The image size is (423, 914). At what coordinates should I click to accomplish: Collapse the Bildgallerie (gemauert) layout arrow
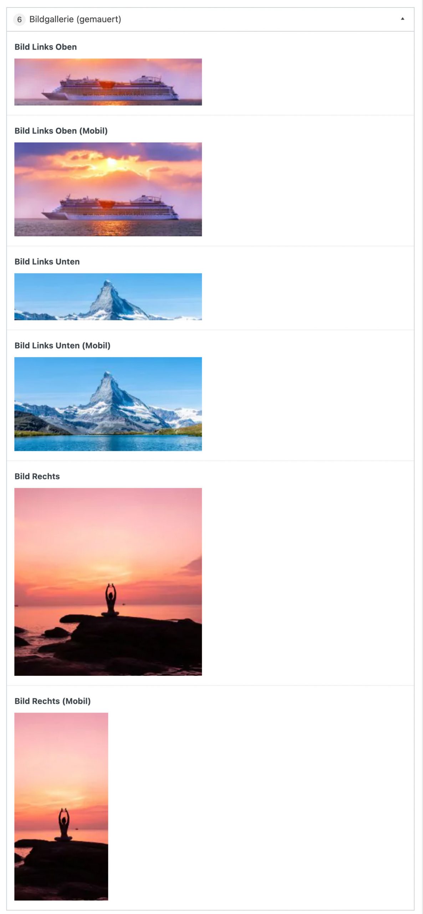pyautogui.click(x=402, y=19)
